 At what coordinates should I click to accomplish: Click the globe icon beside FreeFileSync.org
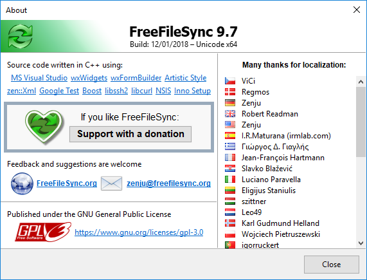click(x=22, y=183)
